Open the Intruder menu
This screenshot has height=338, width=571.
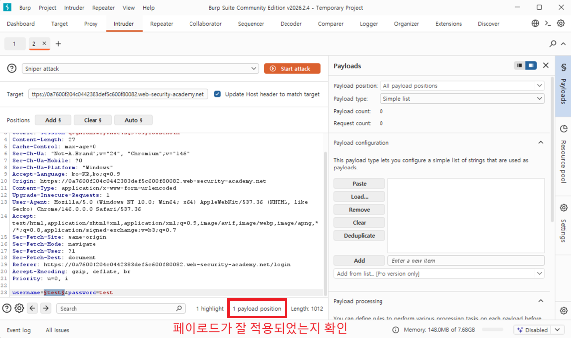[x=74, y=7]
